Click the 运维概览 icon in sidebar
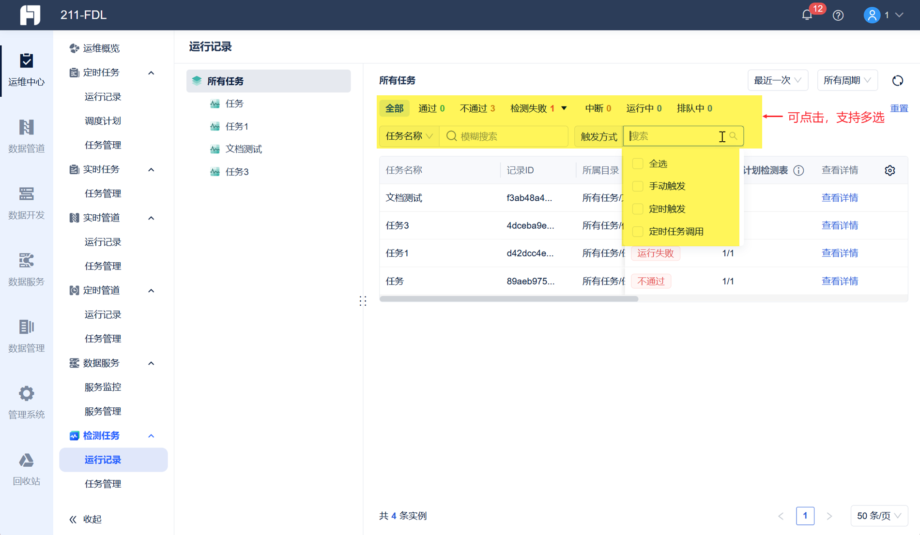The width and height of the screenshot is (920, 535). [x=74, y=48]
